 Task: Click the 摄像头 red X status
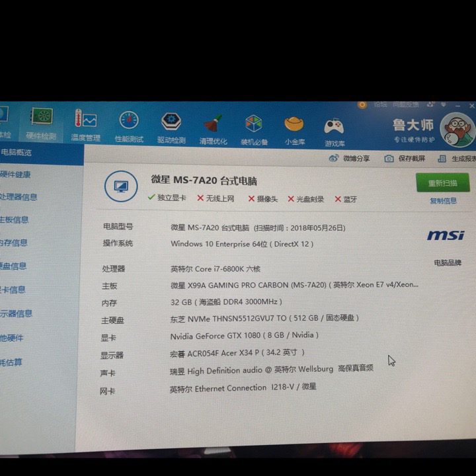[262, 199]
